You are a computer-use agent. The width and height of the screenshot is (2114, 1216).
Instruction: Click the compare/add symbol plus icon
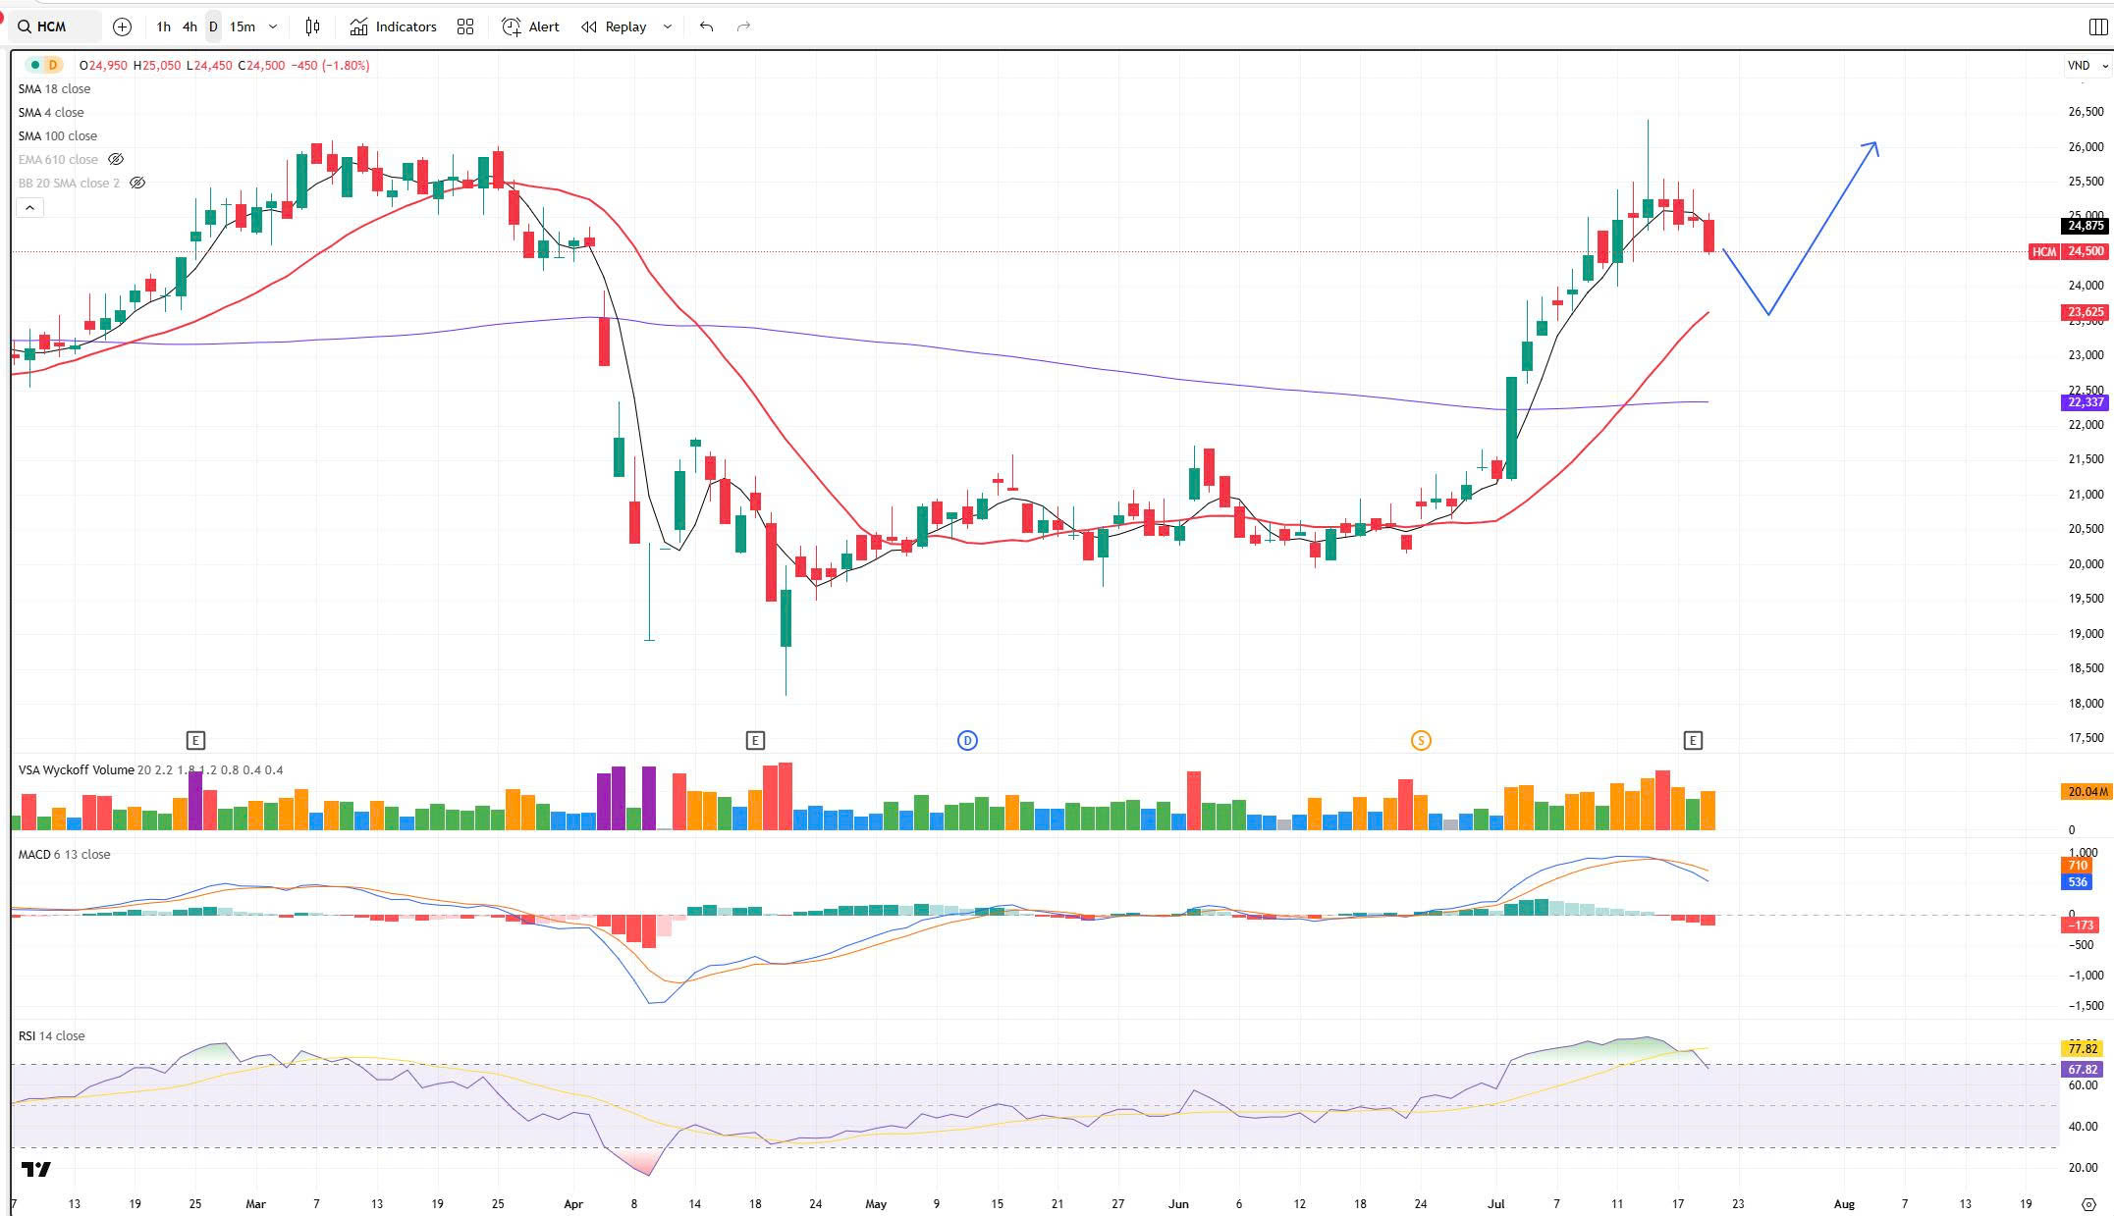point(122,26)
